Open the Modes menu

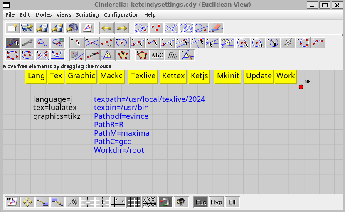43,14
